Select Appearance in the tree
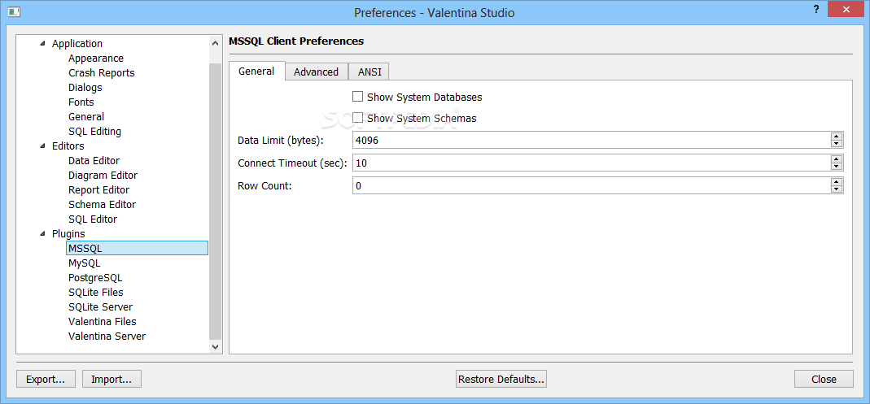870x404 pixels. (x=96, y=59)
